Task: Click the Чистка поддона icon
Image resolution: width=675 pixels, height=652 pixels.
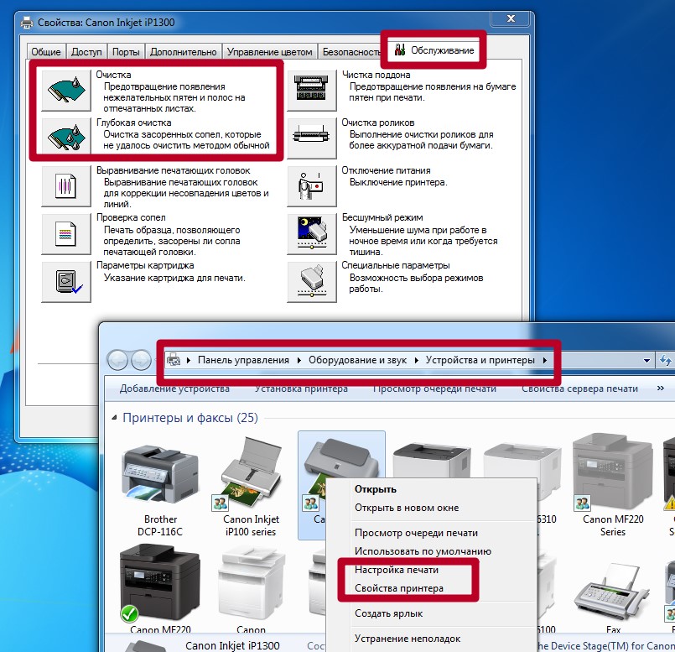Action: (312, 90)
